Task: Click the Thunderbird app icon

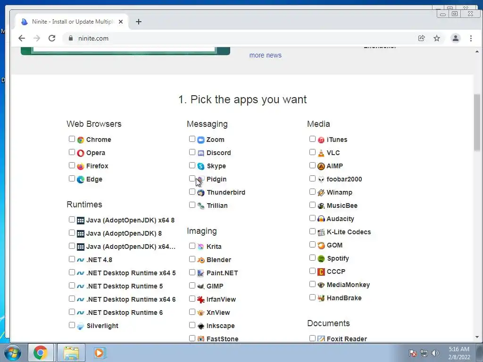Action: (201, 193)
